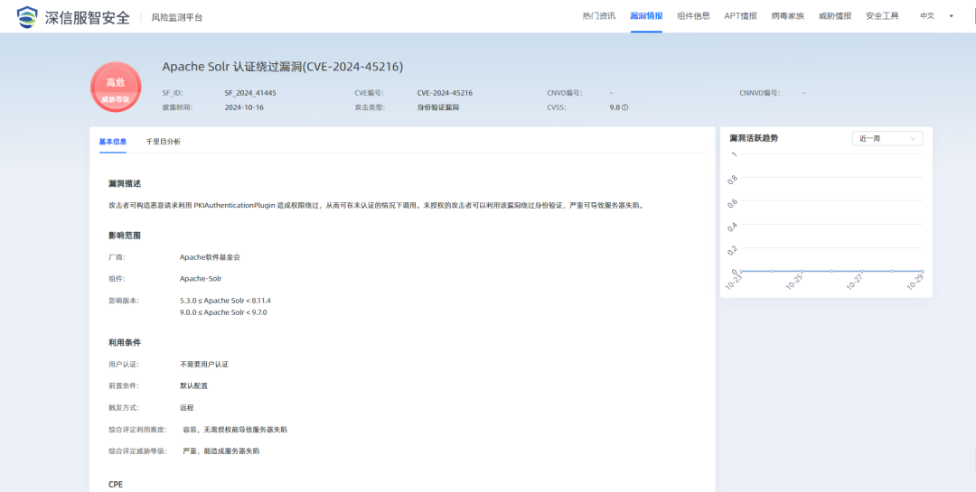Image resolution: width=976 pixels, height=492 pixels.
Task: Click the 影响范围 heading
Action: pos(125,236)
